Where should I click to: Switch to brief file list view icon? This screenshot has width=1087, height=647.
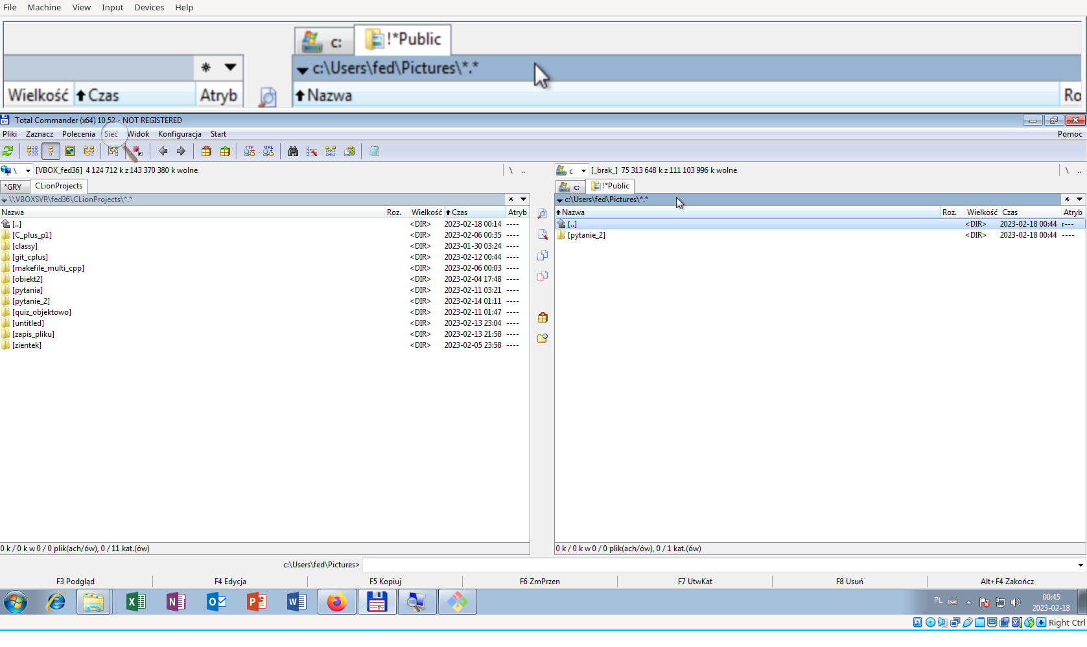tap(32, 151)
